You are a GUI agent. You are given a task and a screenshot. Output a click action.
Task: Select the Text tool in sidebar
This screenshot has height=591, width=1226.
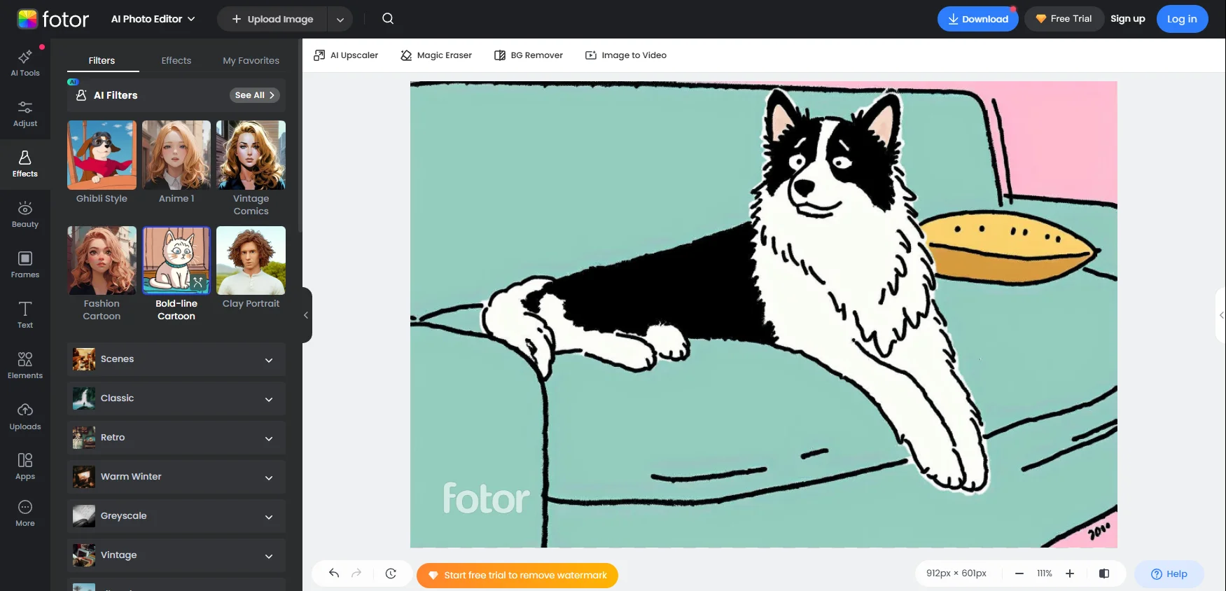tap(25, 315)
